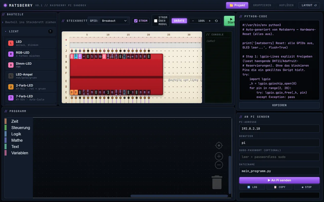Click the KOPIEREN button under the code
Image resolution: width=324 pixels, height=202 pixels.
(279, 105)
